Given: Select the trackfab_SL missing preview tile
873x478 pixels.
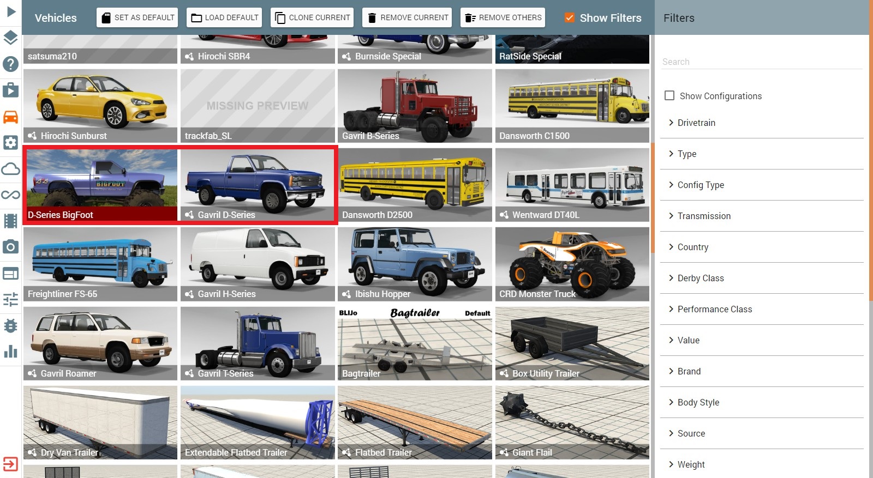Looking at the screenshot, I should click(258, 106).
